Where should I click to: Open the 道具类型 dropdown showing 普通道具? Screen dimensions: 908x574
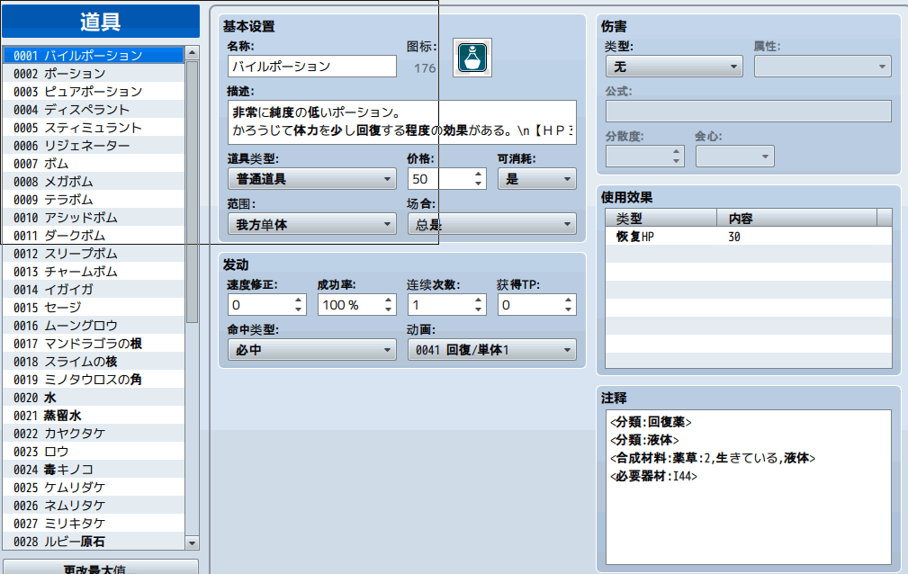click(x=311, y=179)
